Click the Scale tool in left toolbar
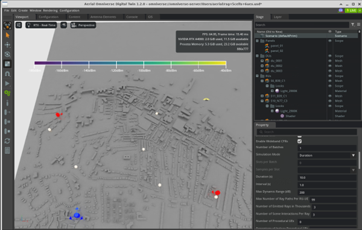The height and width of the screenshot is (230, 362). click(x=7, y=64)
